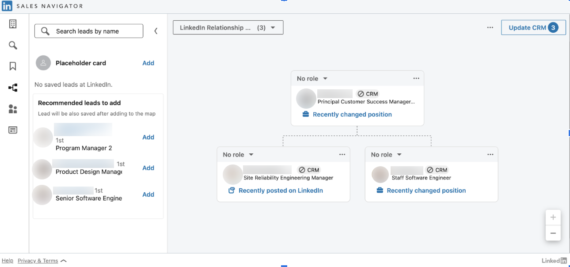This screenshot has height=267, width=570.
Task: Open the news feed card icon in sidebar
Action: [13, 130]
